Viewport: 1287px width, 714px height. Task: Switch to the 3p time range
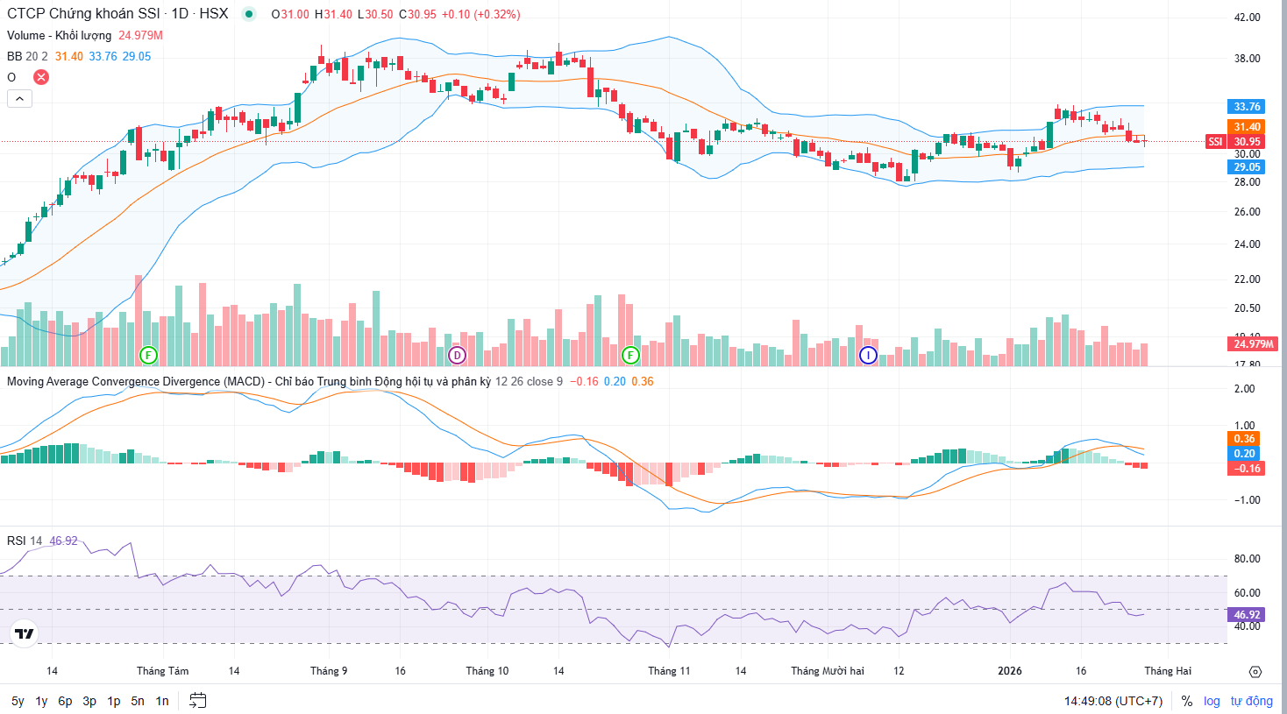(x=89, y=701)
